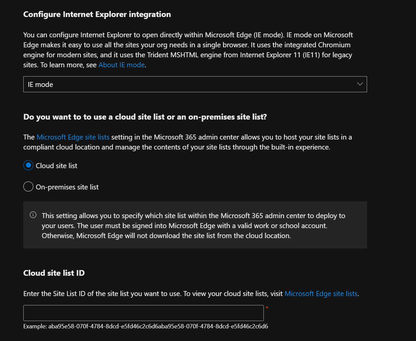Click the Cloud site list ID input field
416x341 pixels.
(x=143, y=313)
